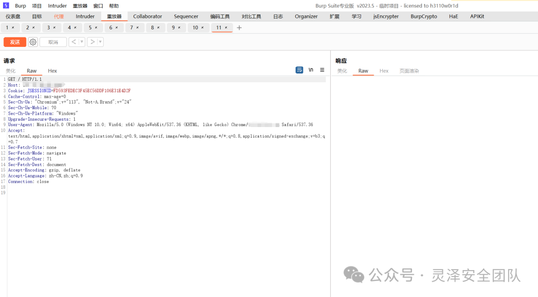Open the 帮助 menu
This screenshot has width=538, height=297.
114,6
